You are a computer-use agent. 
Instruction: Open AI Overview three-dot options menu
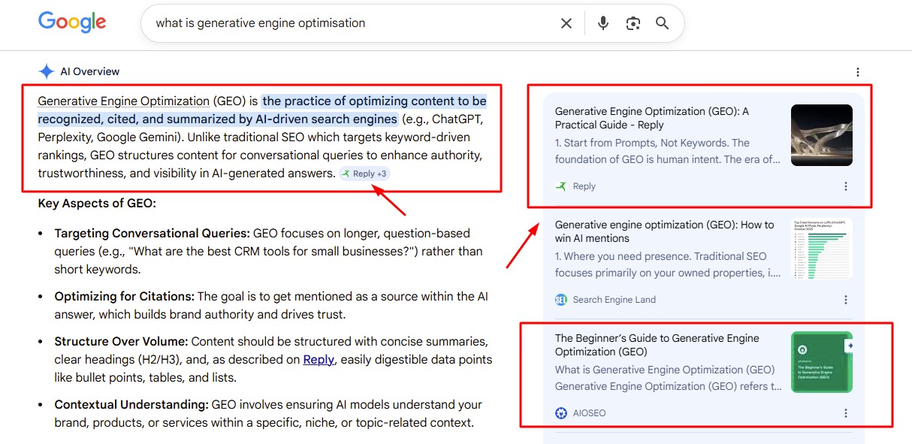pyautogui.click(x=858, y=72)
